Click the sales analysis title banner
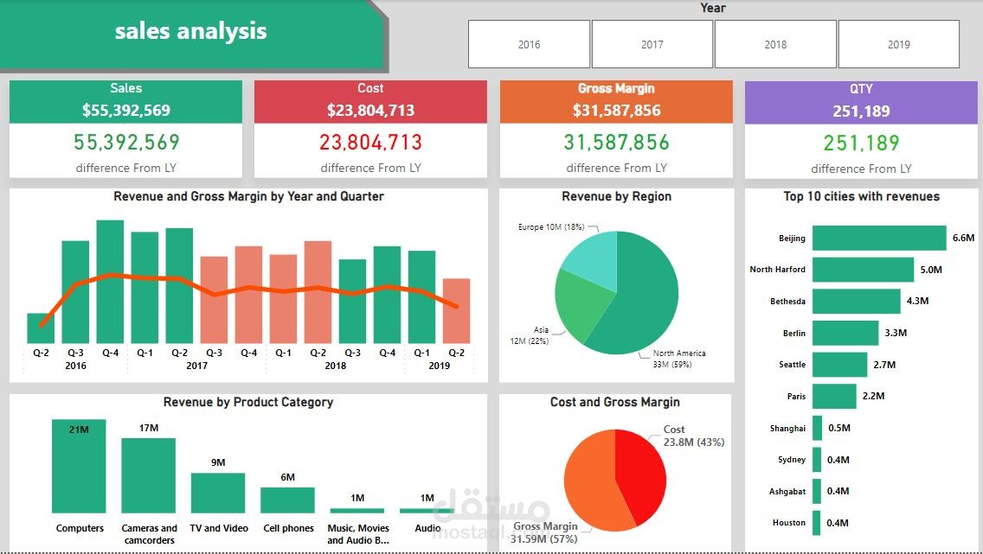Viewport: 983px width, 554px height. (x=190, y=31)
